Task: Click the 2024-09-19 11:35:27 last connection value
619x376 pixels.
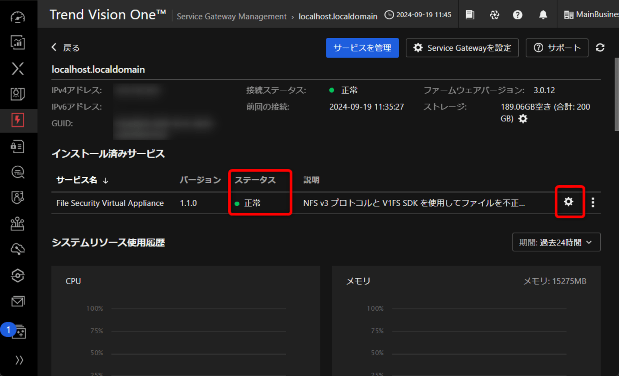Action: [x=366, y=107]
